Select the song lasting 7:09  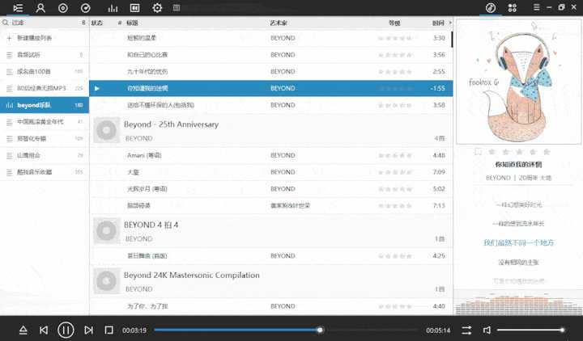(270, 172)
